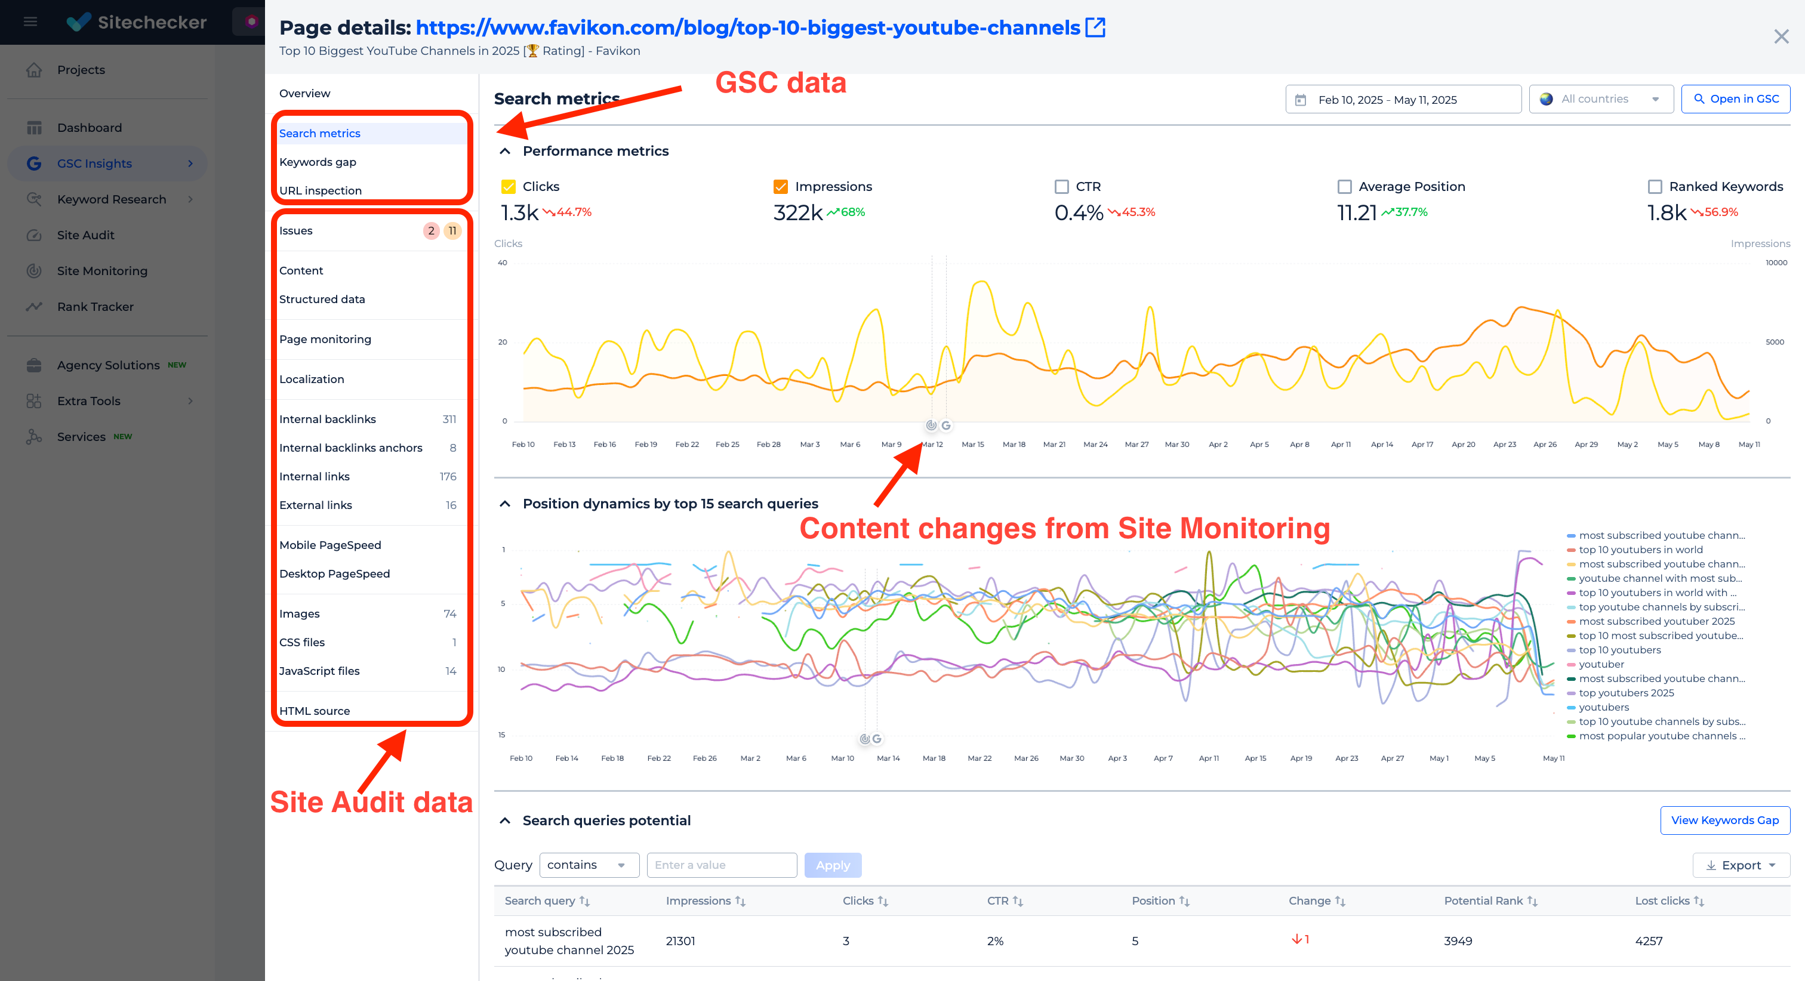Click the Services icon in the sidebar
Viewport: 1805px width, 981px height.
click(33, 437)
